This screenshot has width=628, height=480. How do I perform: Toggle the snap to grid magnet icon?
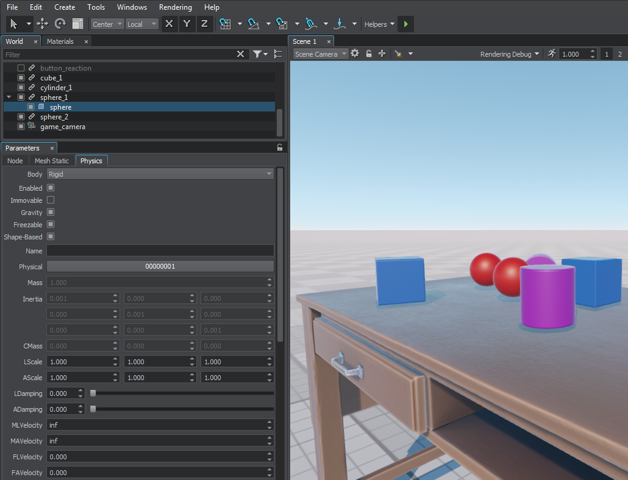pos(225,24)
